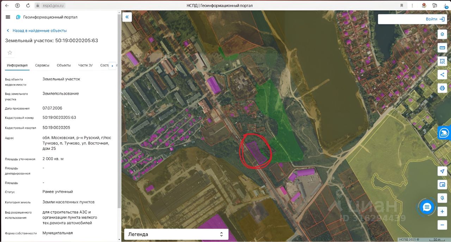Click the heading Земельный участок: 50:19:0020205:63

[51, 41]
